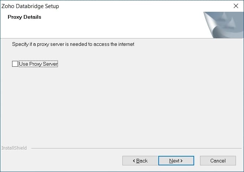The height and width of the screenshot is (172, 244).
Task: Click the empty gray area below the checkbox
Action: (122, 106)
